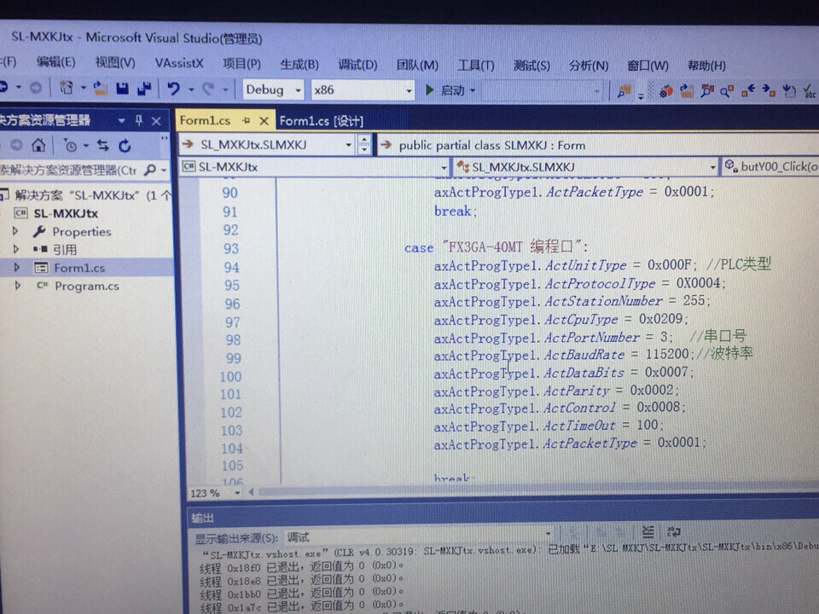Toggle word wrap in Output panel

click(674, 532)
